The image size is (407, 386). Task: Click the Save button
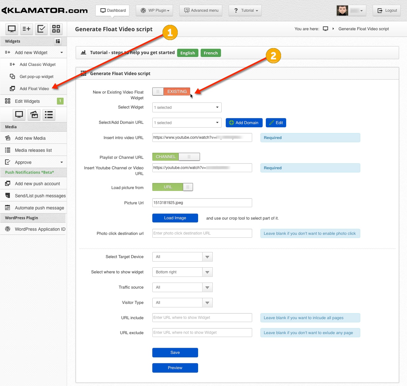click(175, 353)
